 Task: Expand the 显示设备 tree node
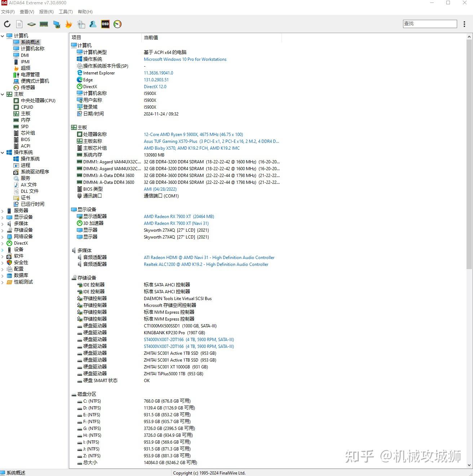point(3,217)
